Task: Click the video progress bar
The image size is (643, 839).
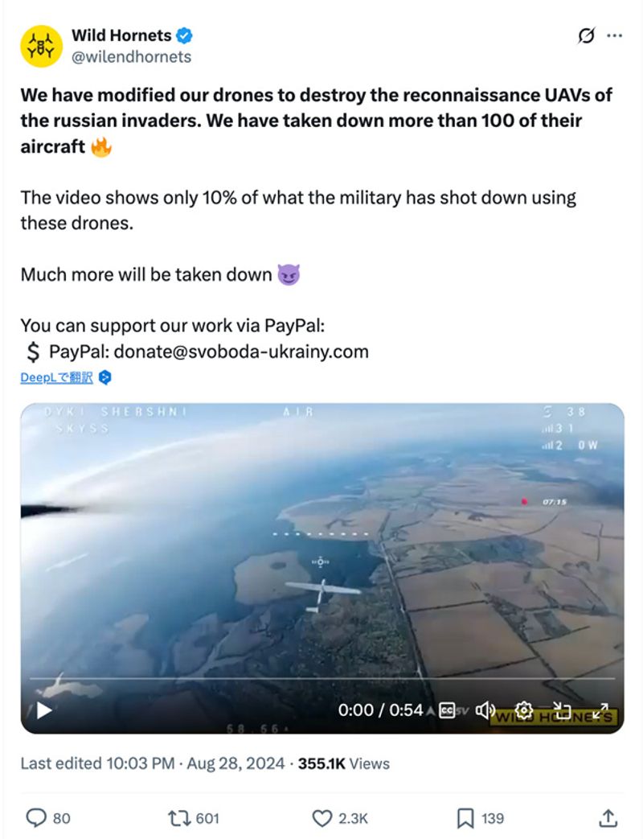Action: click(322, 678)
